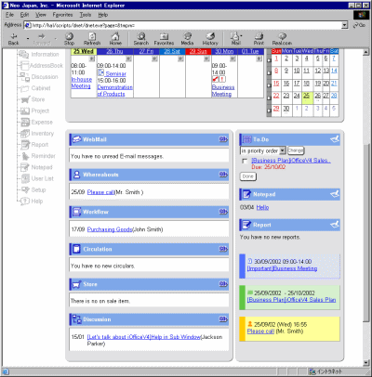This screenshot has height=377, width=372.
Task: Open the Media toolbar icon
Action: tap(187, 39)
